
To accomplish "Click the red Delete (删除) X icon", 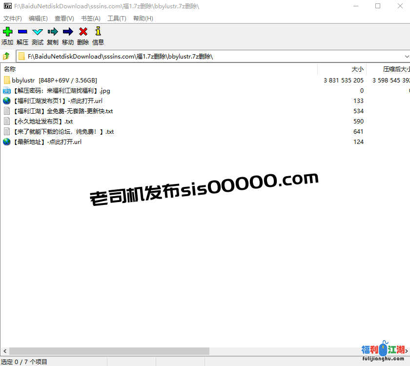I will [x=83, y=32].
